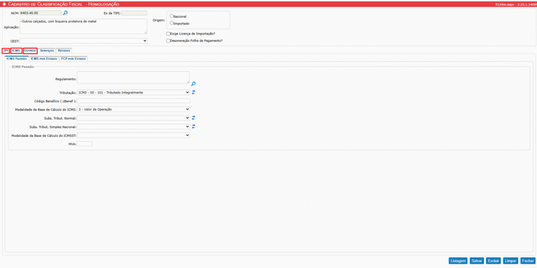This screenshot has width=537, height=268.
Task: Click the search icon beside Regulamento box
Action: tap(193, 83)
